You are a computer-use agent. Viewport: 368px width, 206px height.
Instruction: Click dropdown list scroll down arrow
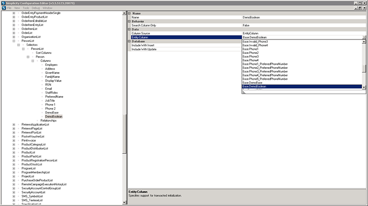[x=364, y=87]
